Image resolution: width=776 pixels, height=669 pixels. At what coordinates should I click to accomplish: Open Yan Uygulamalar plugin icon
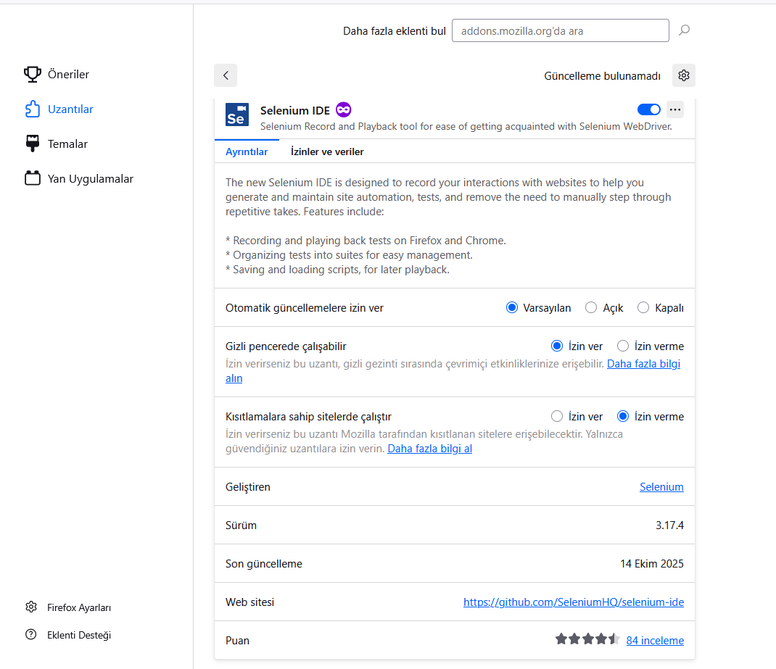(32, 178)
